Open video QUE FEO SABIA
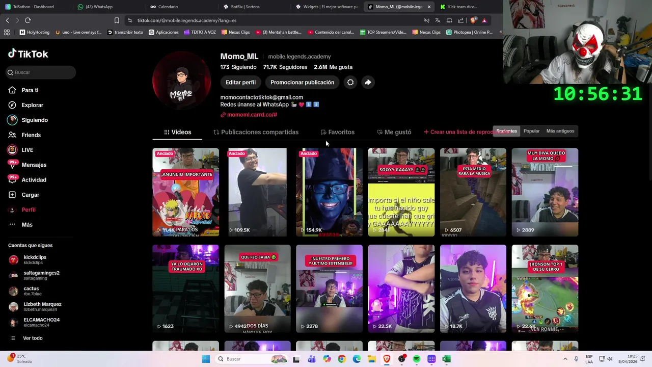This screenshot has width=652, height=367. click(257, 289)
